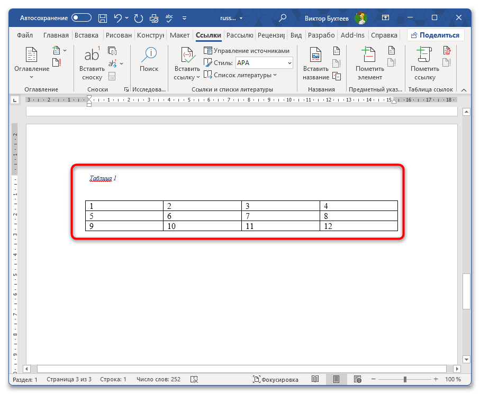Click the Next Footnote icon
This screenshot has width=480, height=394.
click(112, 63)
